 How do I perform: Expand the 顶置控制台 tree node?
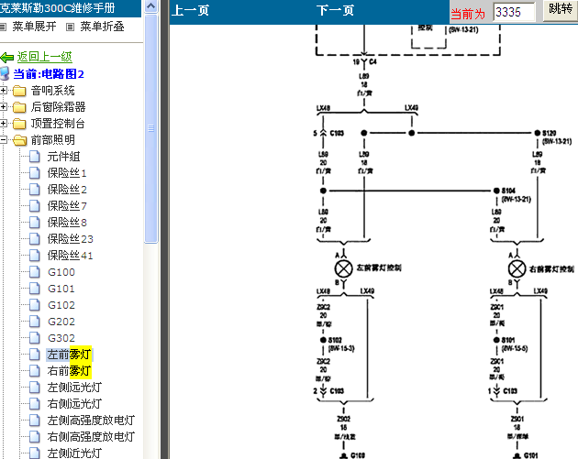[3, 124]
